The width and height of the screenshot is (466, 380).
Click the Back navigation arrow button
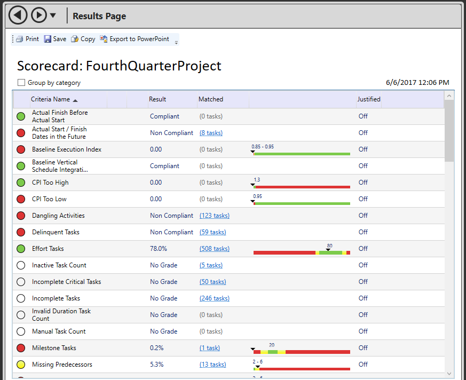(18, 15)
